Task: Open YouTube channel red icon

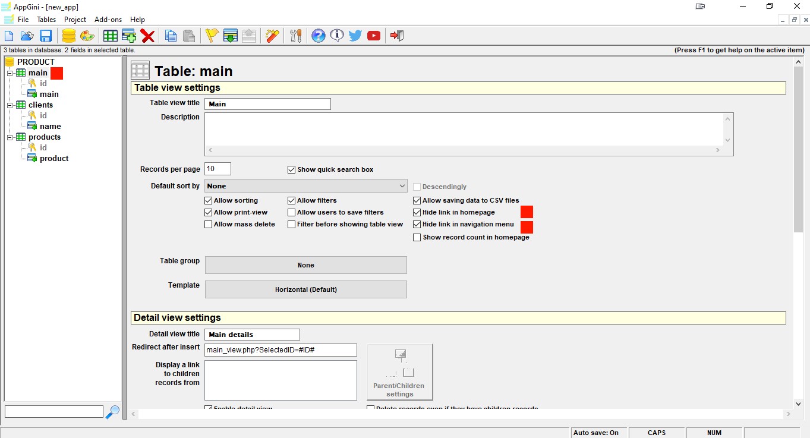Action: click(x=374, y=36)
